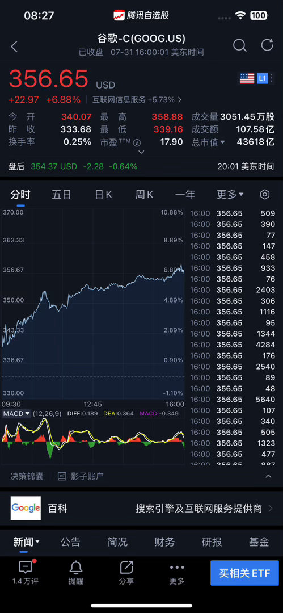Tap the 提醒 bell icon
Image resolution: width=283 pixels, height=613 pixels.
pyautogui.click(x=76, y=568)
